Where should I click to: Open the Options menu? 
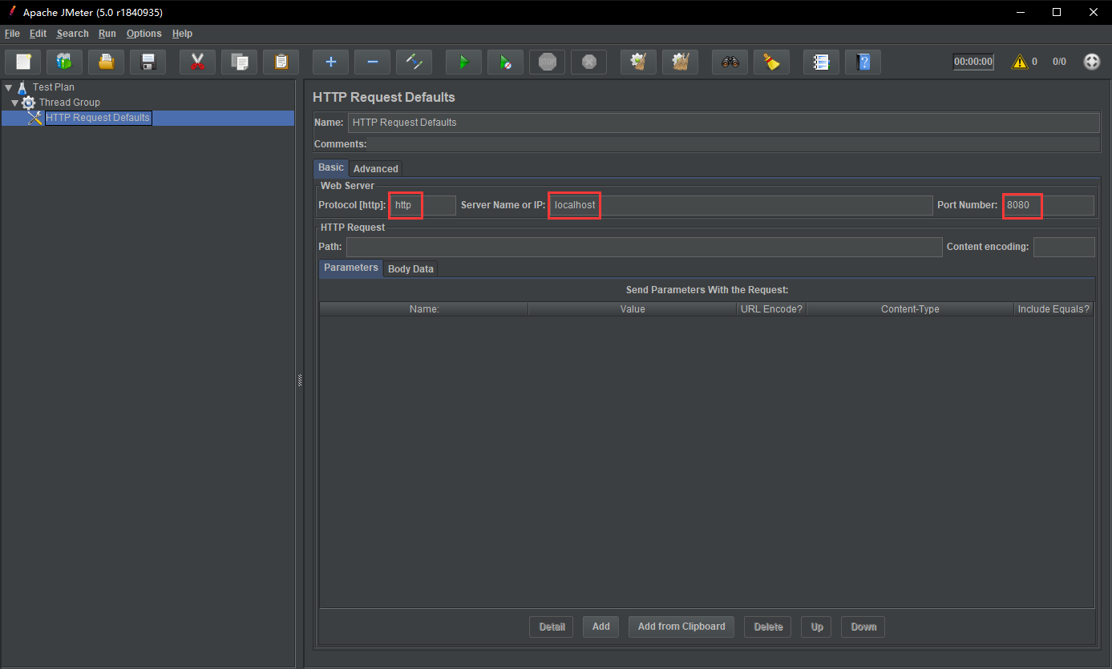tap(144, 34)
